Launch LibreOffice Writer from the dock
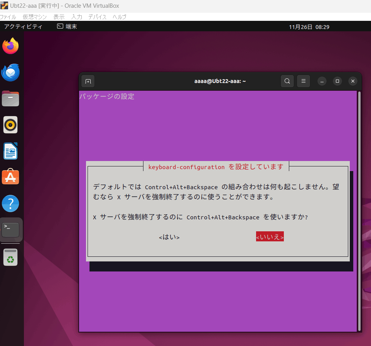 click(10, 151)
